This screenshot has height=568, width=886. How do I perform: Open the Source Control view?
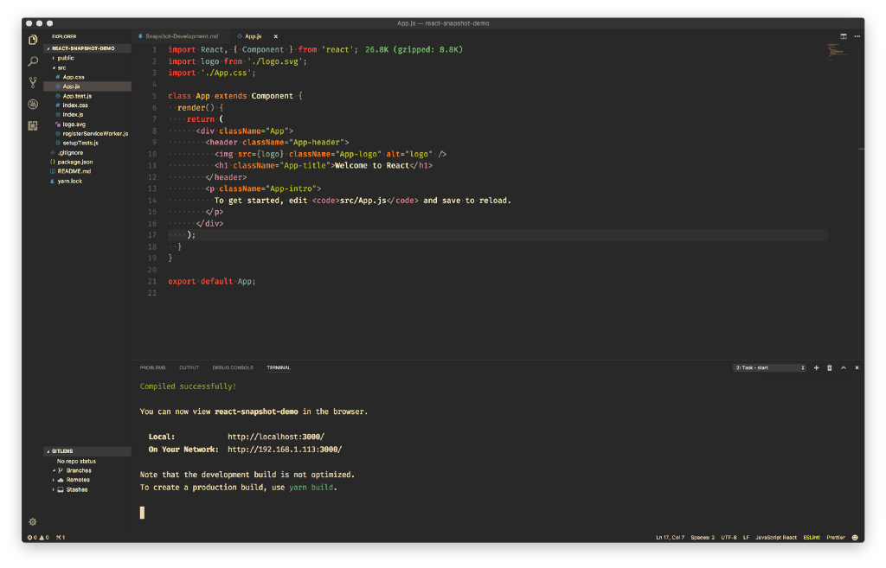click(x=33, y=83)
